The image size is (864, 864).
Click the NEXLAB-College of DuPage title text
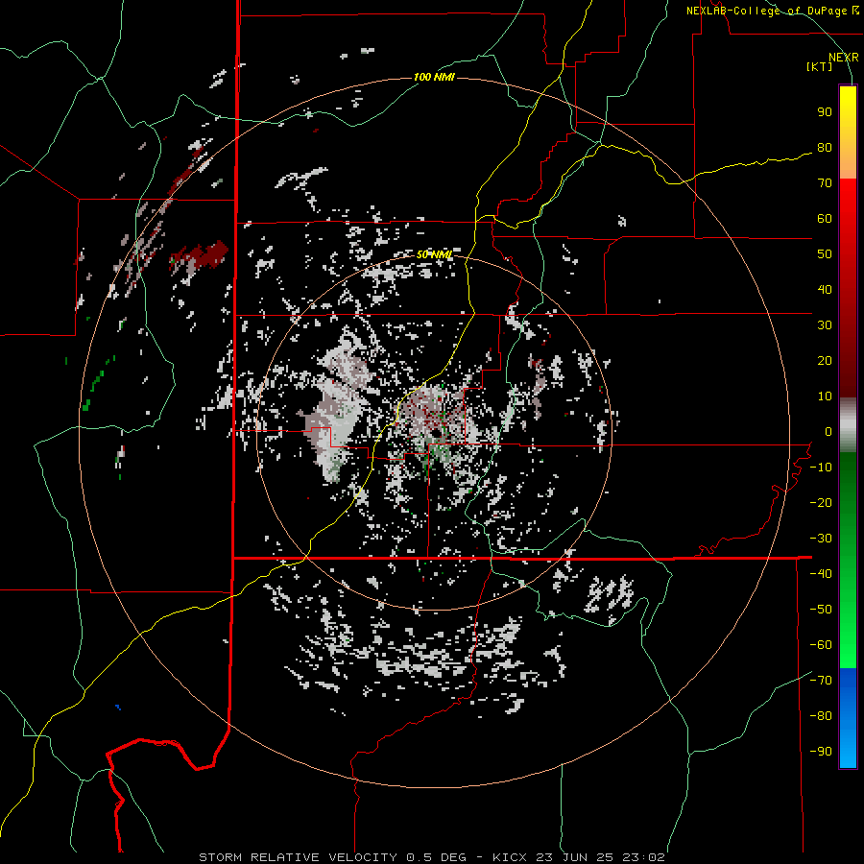[772, 11]
